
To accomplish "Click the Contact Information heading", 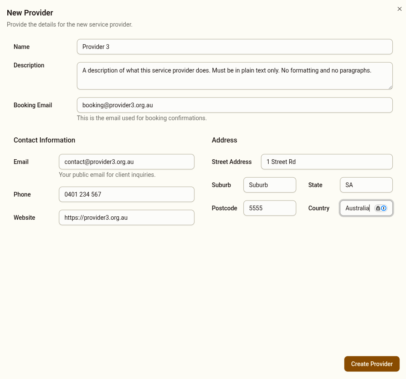I will [44, 140].
